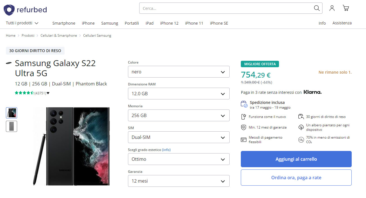Click the Klarna logo

tap(312, 92)
